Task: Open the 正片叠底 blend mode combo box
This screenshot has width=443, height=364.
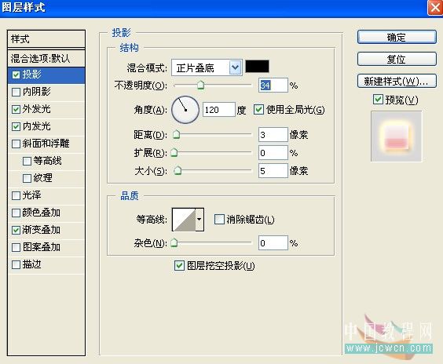Action: pyautogui.click(x=207, y=67)
